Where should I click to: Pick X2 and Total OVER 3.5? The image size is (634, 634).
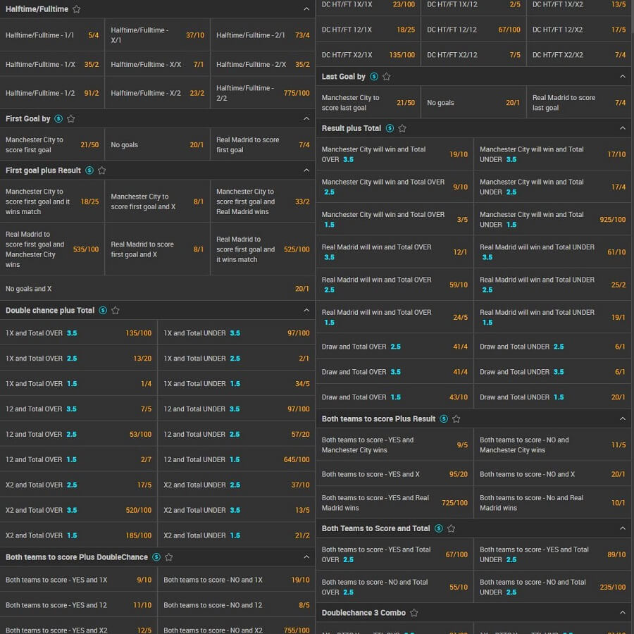(x=78, y=510)
